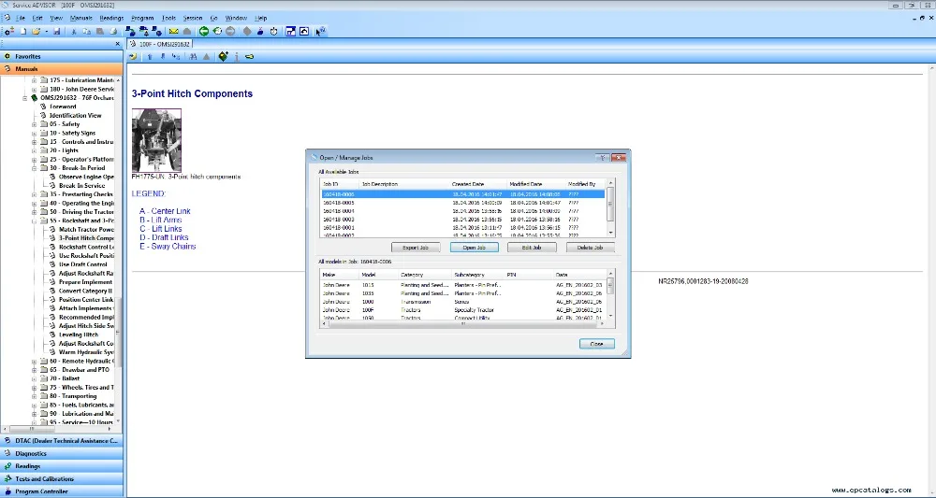Click the scissors cut icon
936x498 pixels.
coord(73,32)
